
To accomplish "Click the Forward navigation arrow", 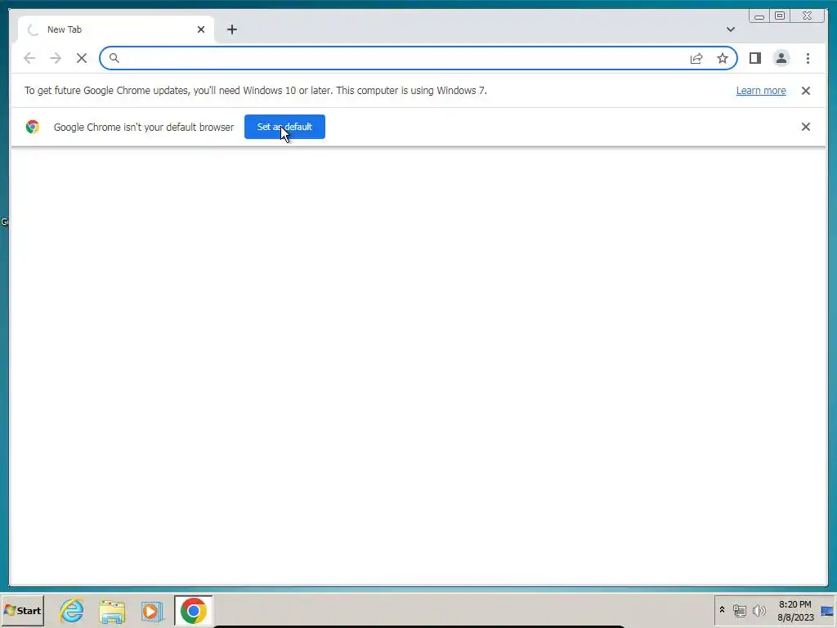I will click(x=56, y=58).
